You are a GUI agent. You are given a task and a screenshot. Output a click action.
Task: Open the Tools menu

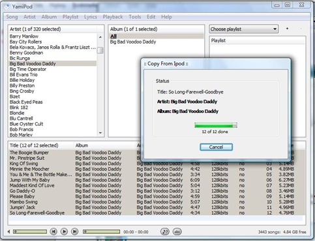click(135, 17)
